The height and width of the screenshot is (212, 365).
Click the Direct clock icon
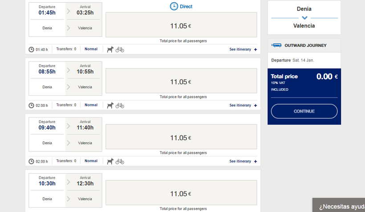coord(174,6)
